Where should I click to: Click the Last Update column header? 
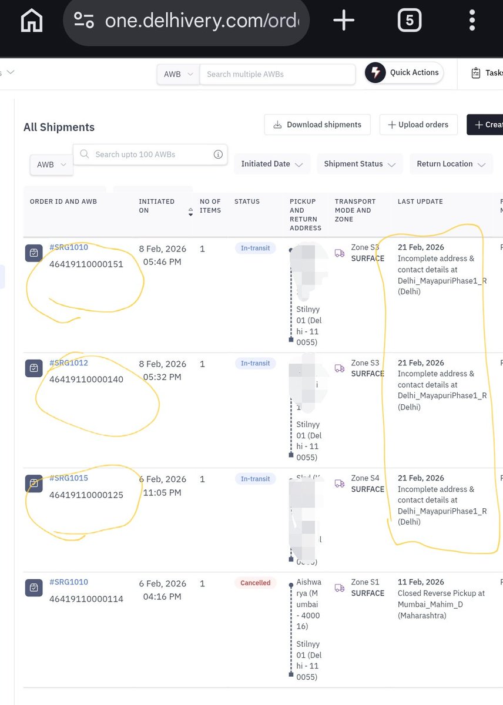(x=420, y=202)
